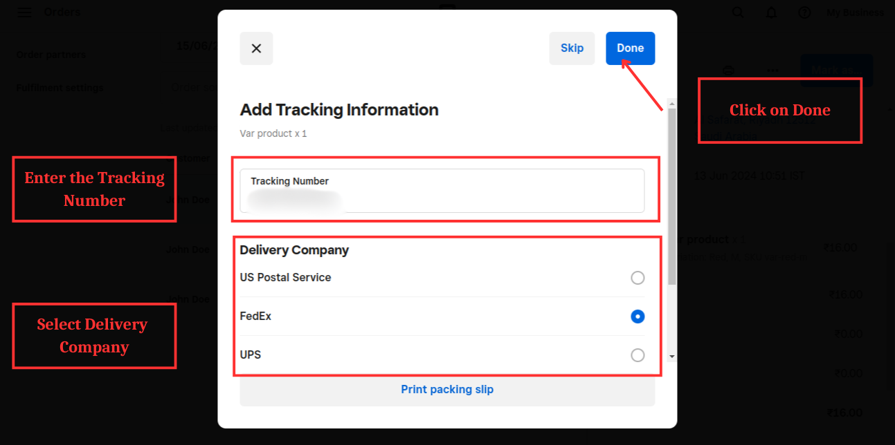Click the search magnifier icon
Image resolution: width=895 pixels, height=445 pixels.
(x=739, y=12)
